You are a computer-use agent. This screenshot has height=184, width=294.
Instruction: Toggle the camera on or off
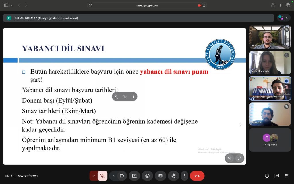point(122,176)
